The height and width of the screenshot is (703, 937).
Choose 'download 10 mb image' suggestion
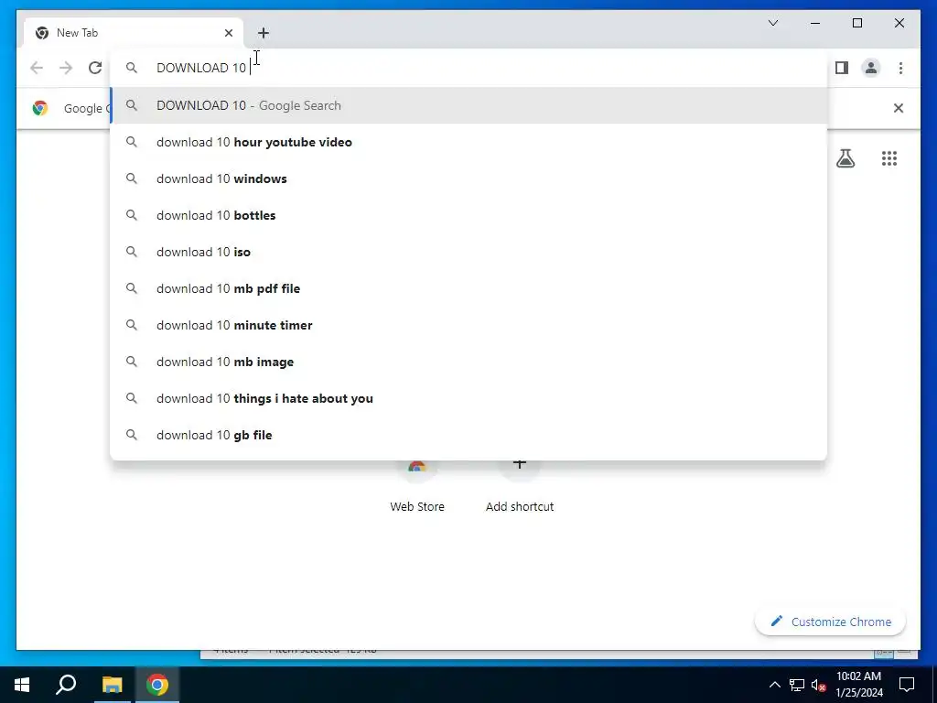click(468, 362)
